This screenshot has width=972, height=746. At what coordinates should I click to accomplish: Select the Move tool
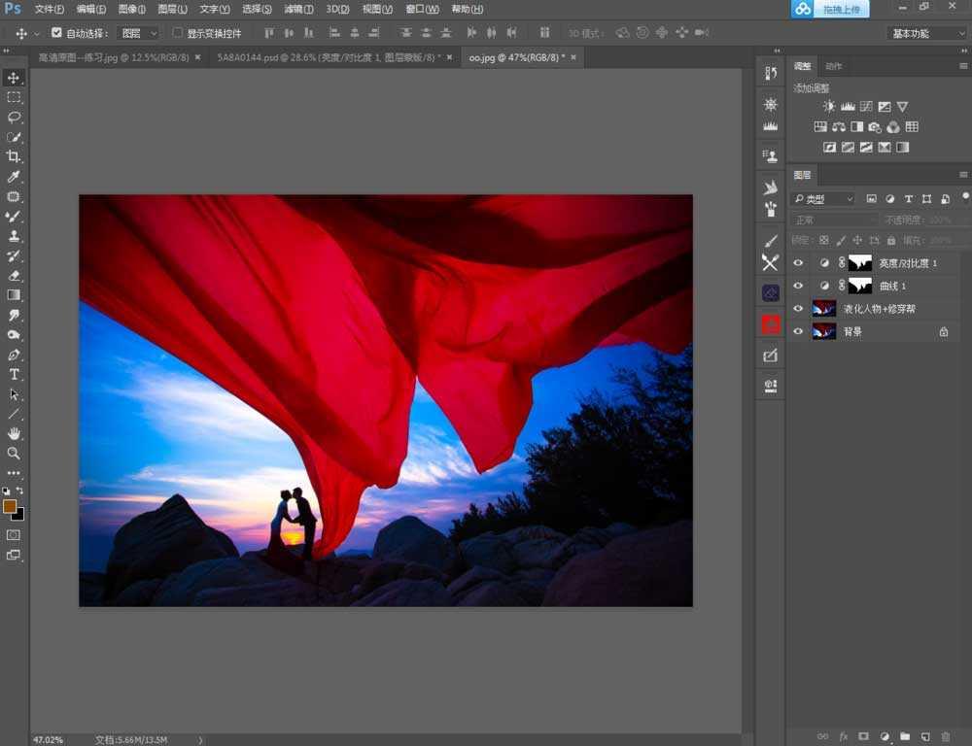[x=14, y=76]
